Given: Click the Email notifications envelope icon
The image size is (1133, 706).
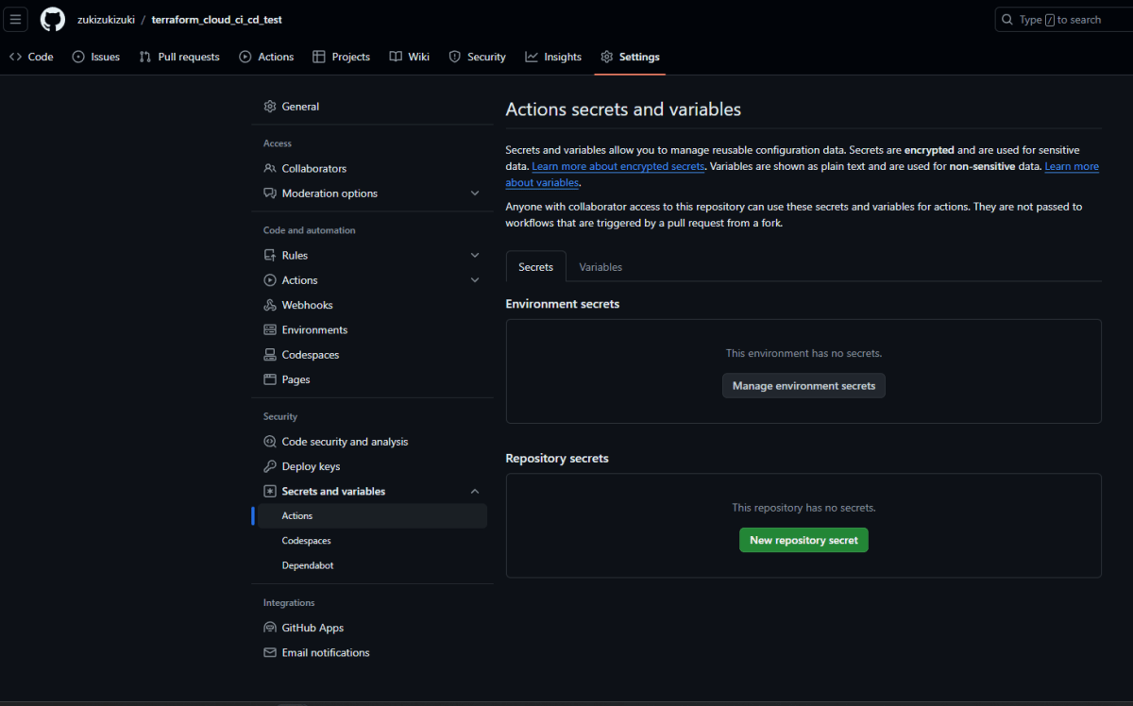Looking at the screenshot, I should 270,653.
